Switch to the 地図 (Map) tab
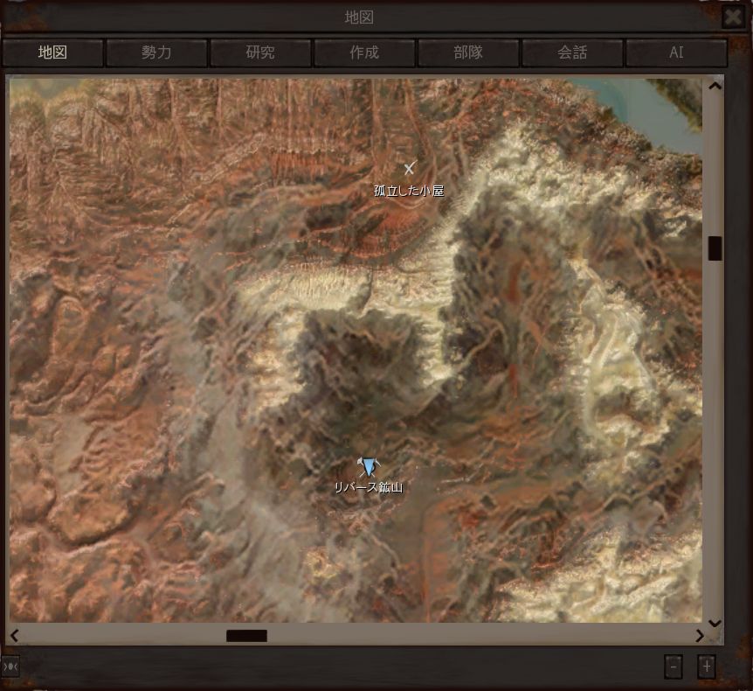Screen dimensions: 753x691 (52, 52)
